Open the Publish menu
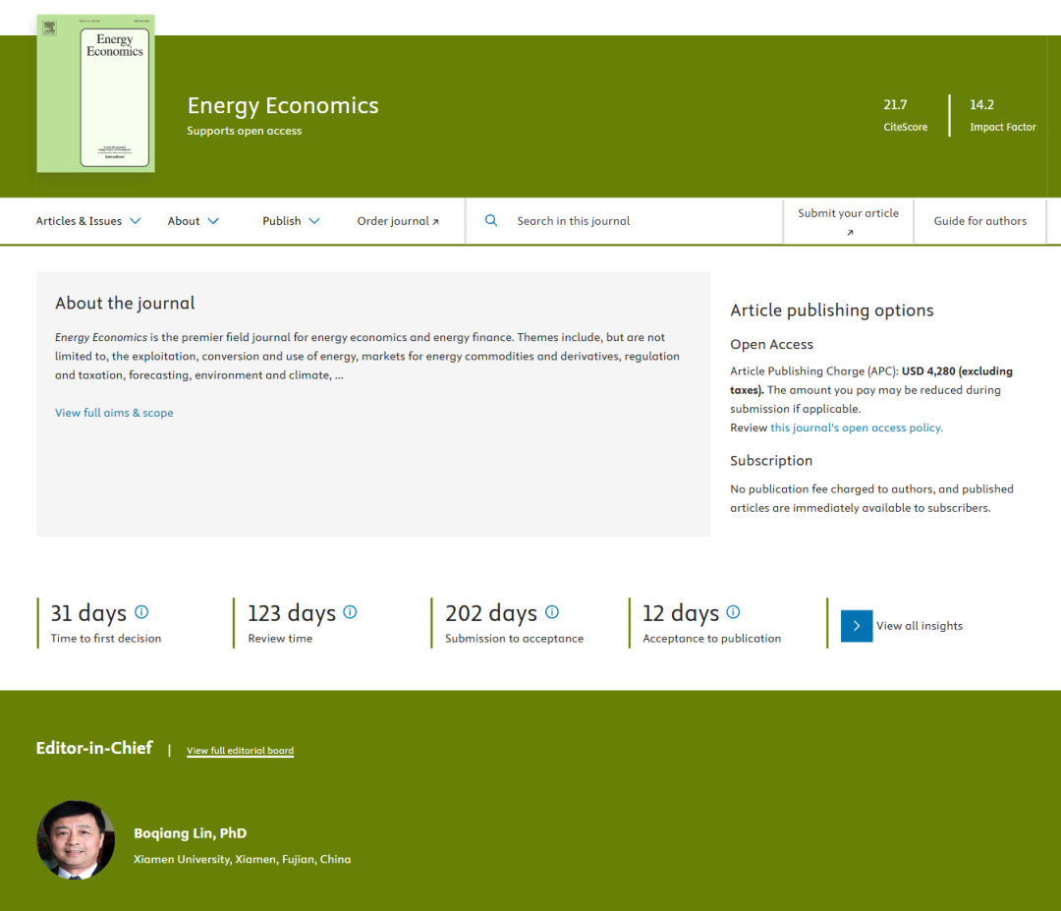The image size is (1061, 911). (291, 221)
